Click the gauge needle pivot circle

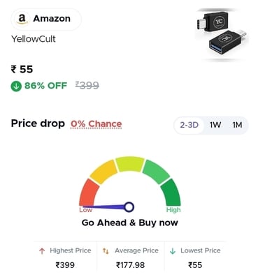click(x=129, y=206)
